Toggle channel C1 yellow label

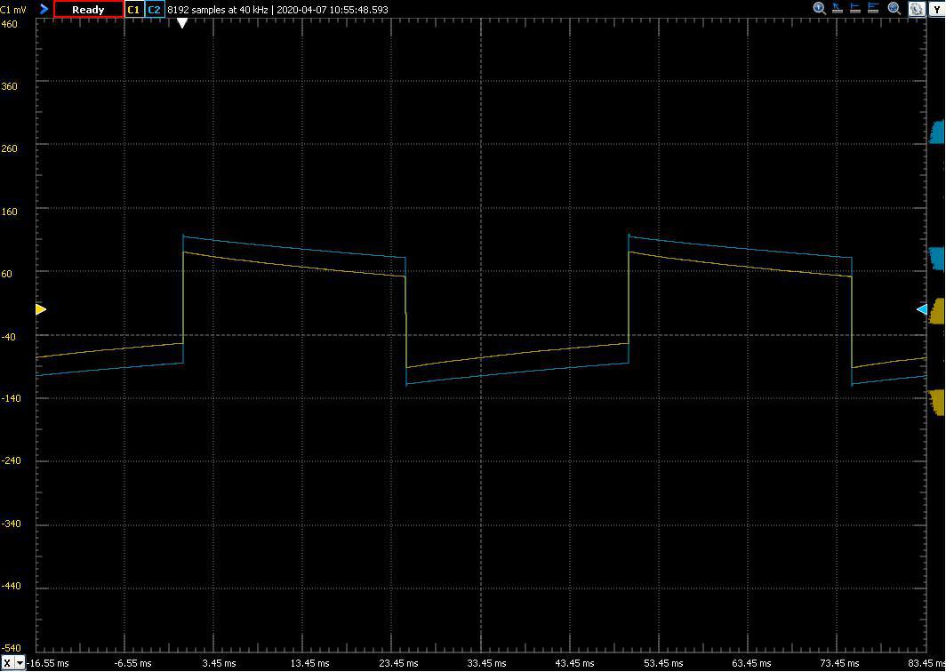point(134,9)
